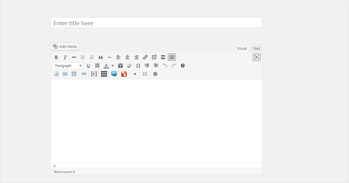Viewport: 349px width, 183px height.
Task: Open the Paragraph format dropdown
Action: click(x=68, y=66)
